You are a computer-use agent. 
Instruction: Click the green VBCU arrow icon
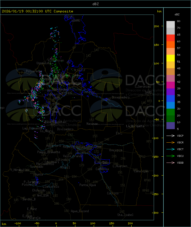click(x=170, y=156)
